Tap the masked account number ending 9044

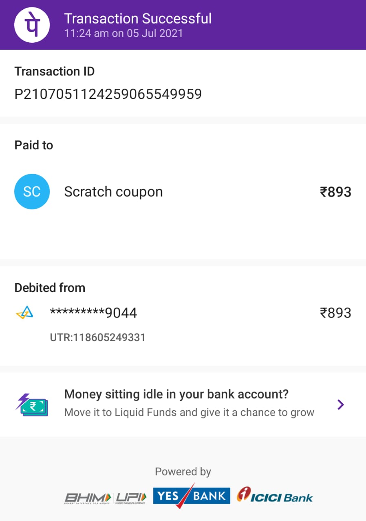pos(93,313)
